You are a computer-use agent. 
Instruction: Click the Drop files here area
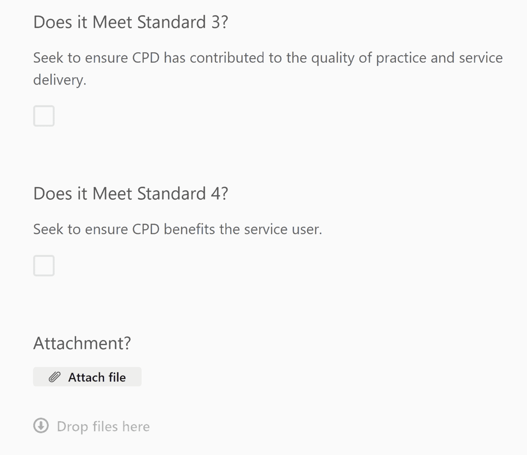(x=91, y=426)
